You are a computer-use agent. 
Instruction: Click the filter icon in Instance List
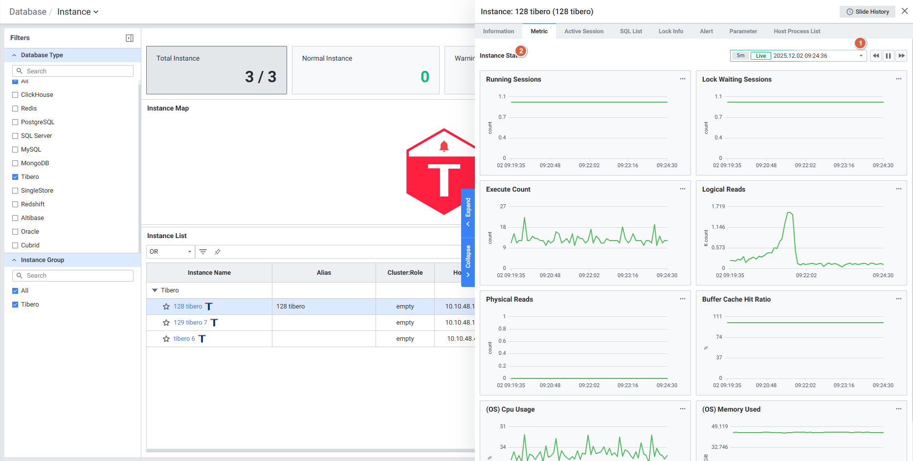[x=203, y=252]
